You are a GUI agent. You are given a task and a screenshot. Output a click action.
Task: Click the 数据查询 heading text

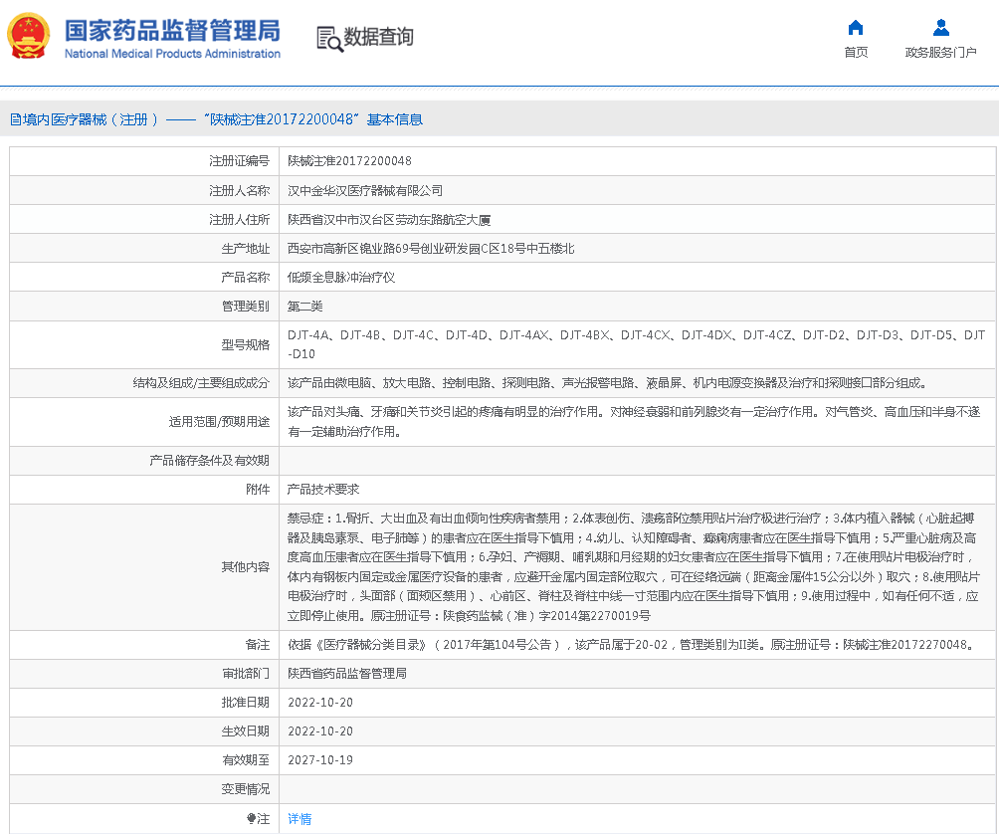378,38
